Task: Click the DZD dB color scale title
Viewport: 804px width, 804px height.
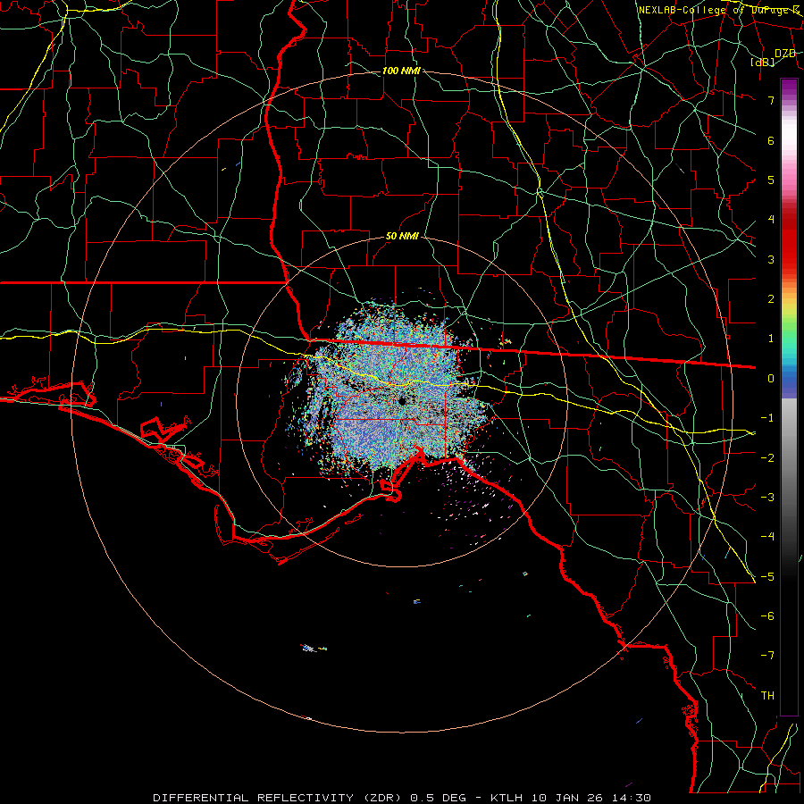Action: [x=774, y=57]
